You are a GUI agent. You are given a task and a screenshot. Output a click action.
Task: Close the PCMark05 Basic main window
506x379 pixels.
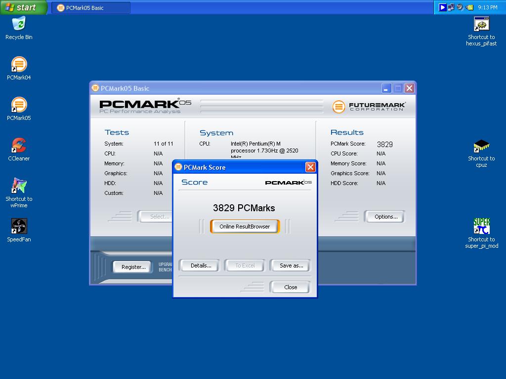pyautogui.click(x=410, y=88)
